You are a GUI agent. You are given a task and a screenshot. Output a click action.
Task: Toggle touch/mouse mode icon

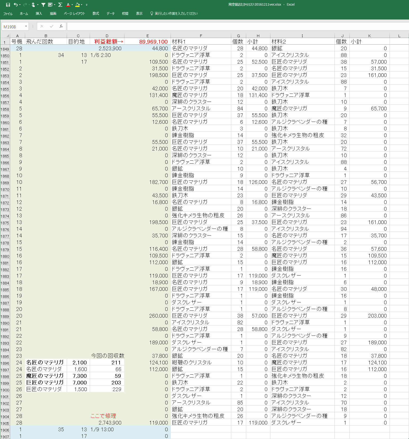[x=33, y=5]
